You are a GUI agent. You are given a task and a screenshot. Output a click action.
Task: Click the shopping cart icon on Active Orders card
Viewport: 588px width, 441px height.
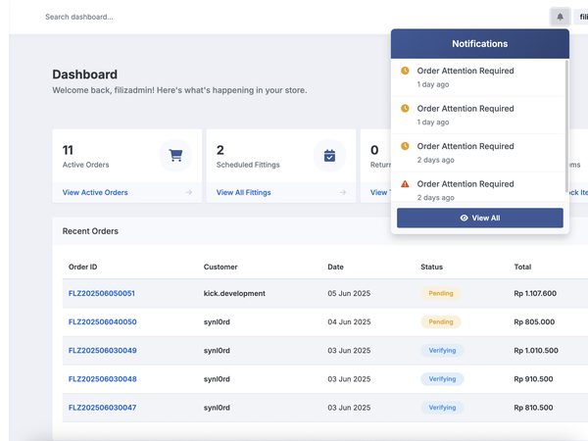point(175,155)
